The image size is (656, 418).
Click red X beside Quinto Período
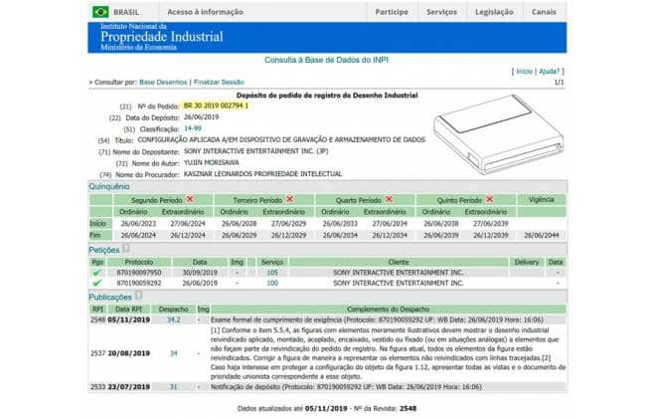[489, 199]
